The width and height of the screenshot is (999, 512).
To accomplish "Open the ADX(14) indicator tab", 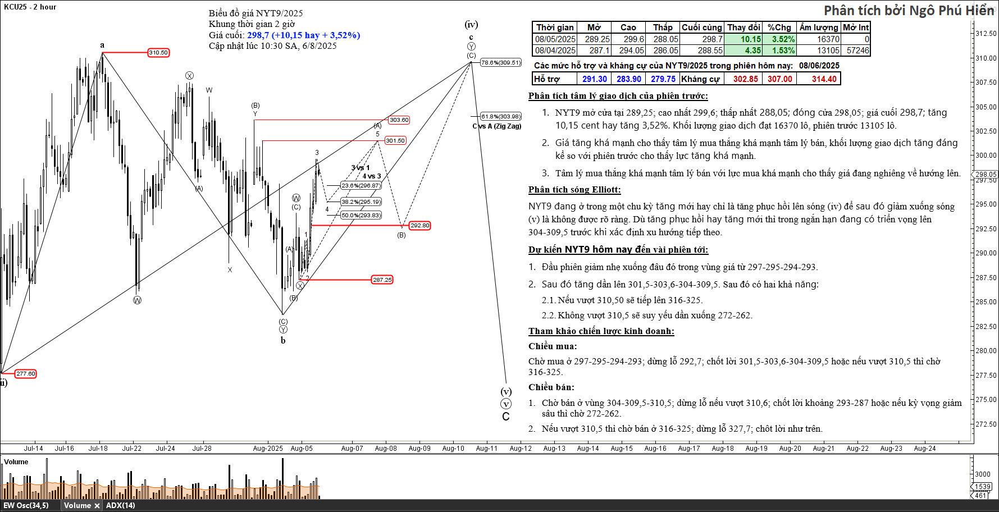I will click(x=120, y=505).
